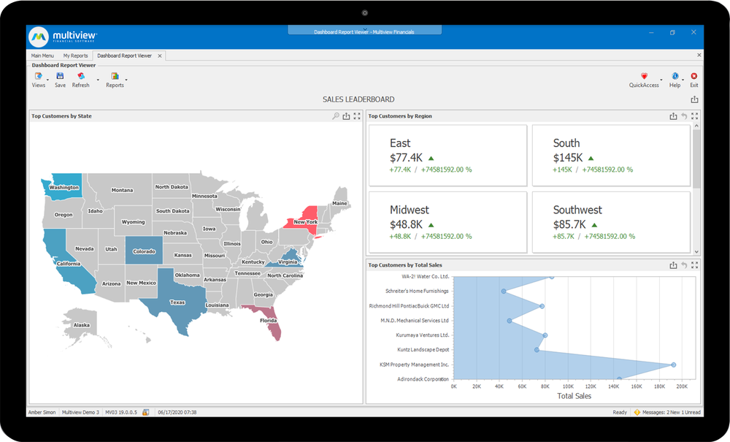Open the dropdown arrow next to Reports
730x442 pixels.
[127, 80]
